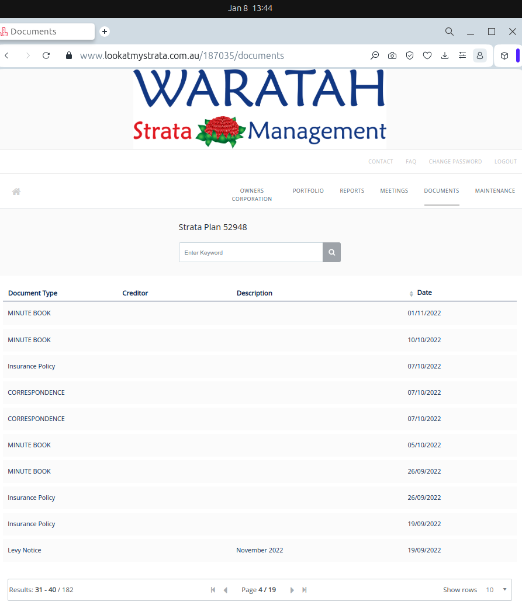Screen dimensions: 522x605
Task: Click the Description column header
Action: [x=254, y=293]
